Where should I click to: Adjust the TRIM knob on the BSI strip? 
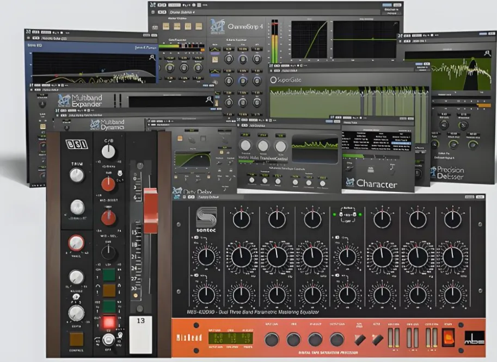tap(77, 175)
